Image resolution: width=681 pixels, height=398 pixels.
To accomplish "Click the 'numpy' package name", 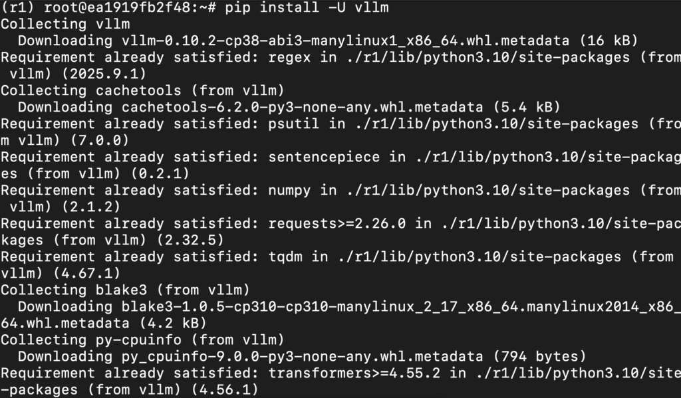I will click(290, 190).
